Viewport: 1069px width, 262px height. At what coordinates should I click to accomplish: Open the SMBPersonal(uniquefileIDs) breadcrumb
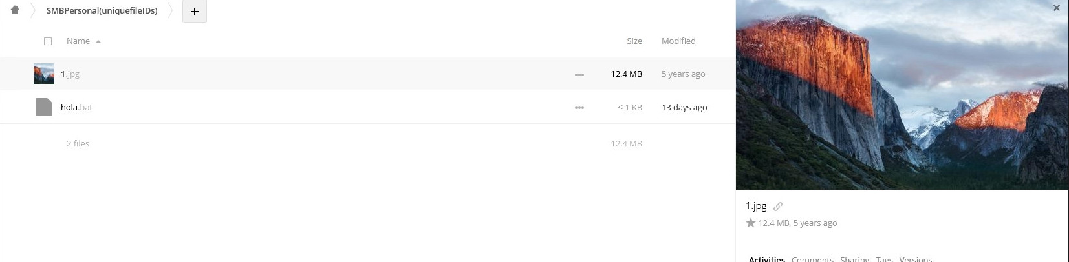[x=102, y=11]
